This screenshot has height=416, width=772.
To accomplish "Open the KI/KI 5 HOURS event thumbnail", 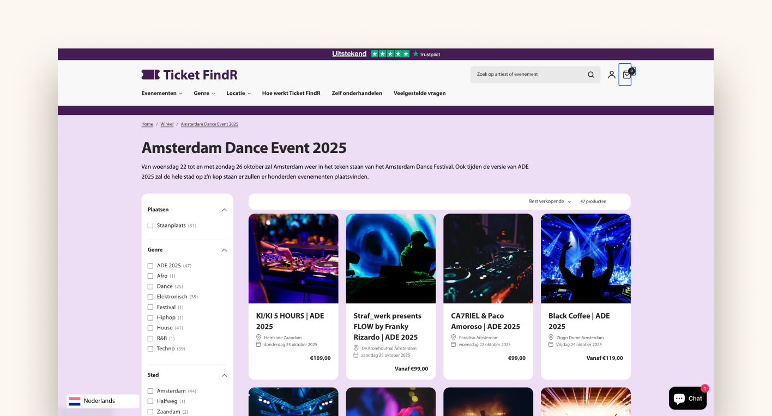I will 293,258.
